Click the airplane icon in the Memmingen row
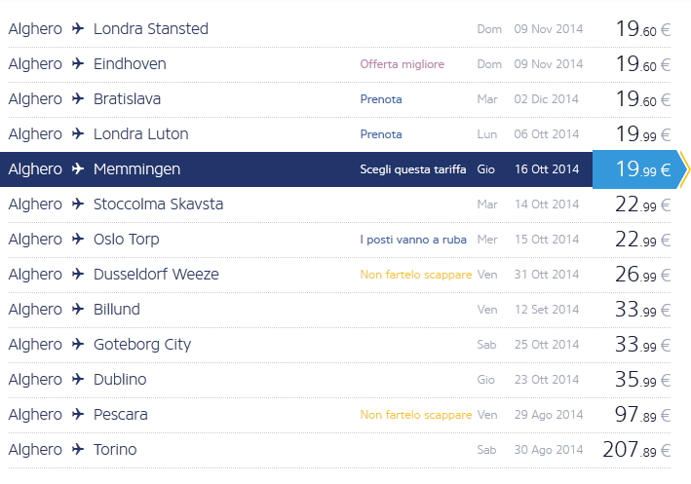 click(78, 169)
